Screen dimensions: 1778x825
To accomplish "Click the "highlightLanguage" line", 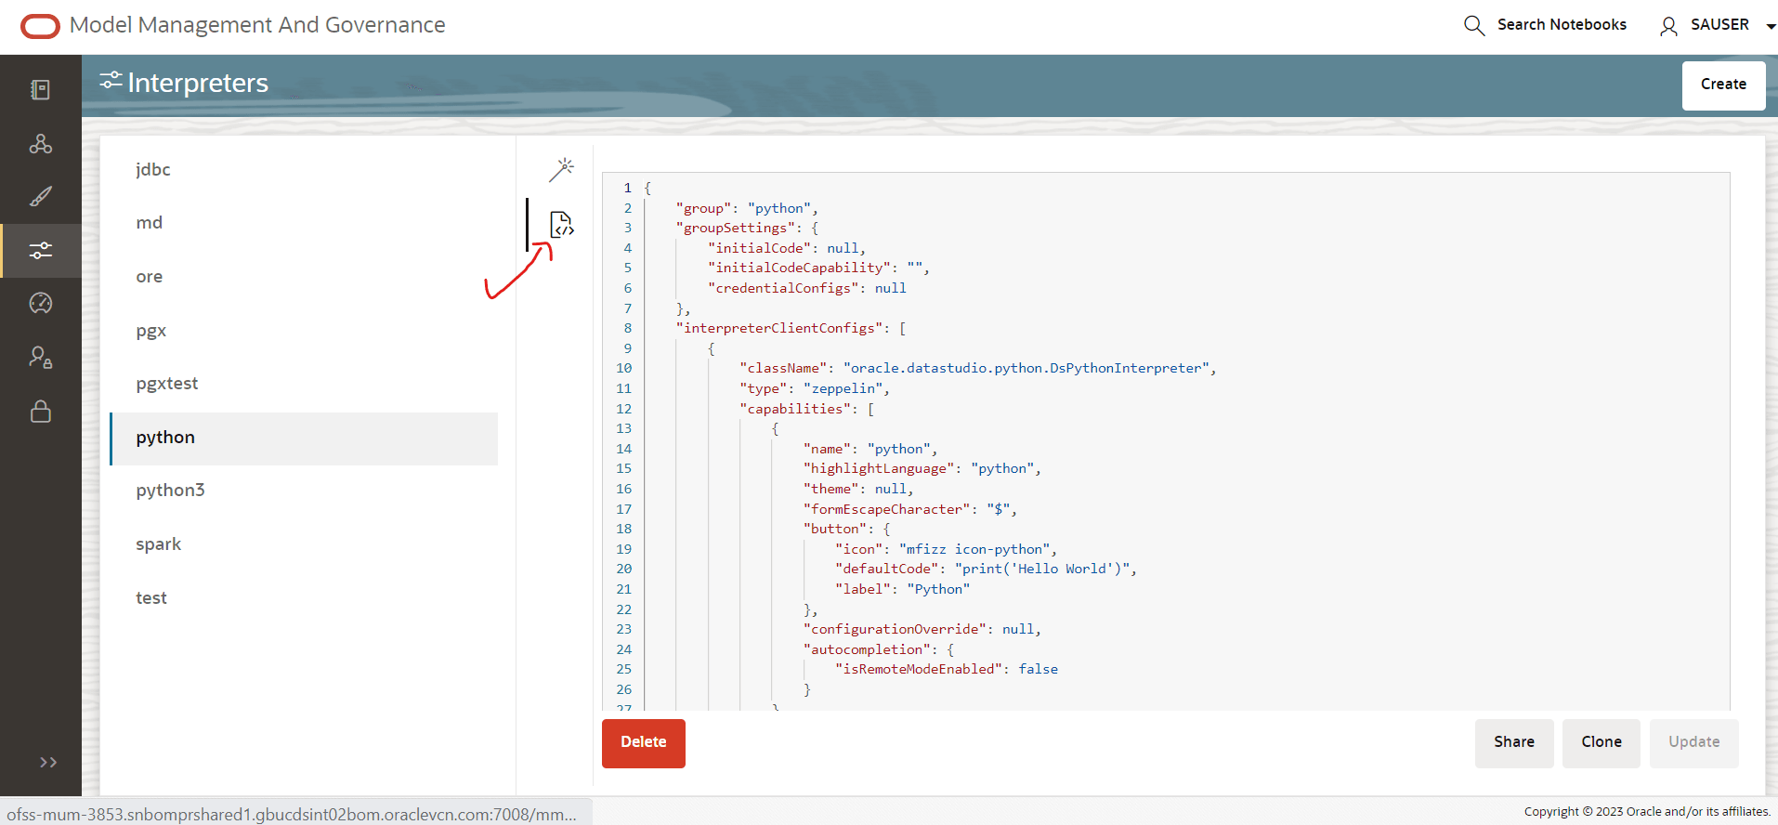I will 922,469.
